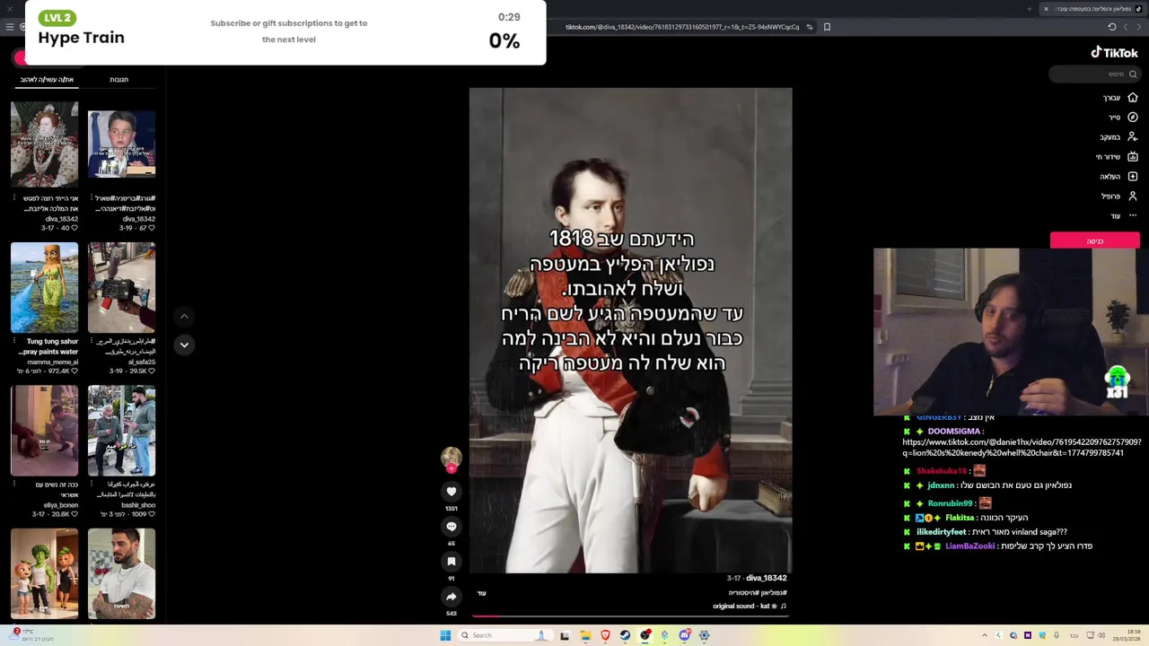Open the broccoli-head characters thumbnail

point(44,573)
